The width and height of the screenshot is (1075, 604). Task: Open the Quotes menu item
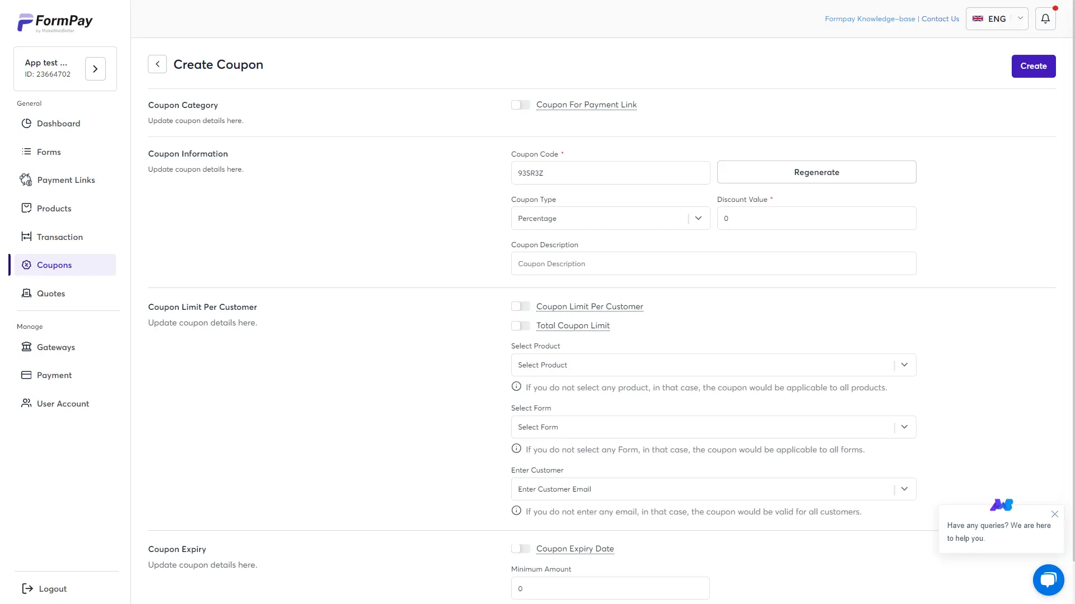[x=50, y=294]
